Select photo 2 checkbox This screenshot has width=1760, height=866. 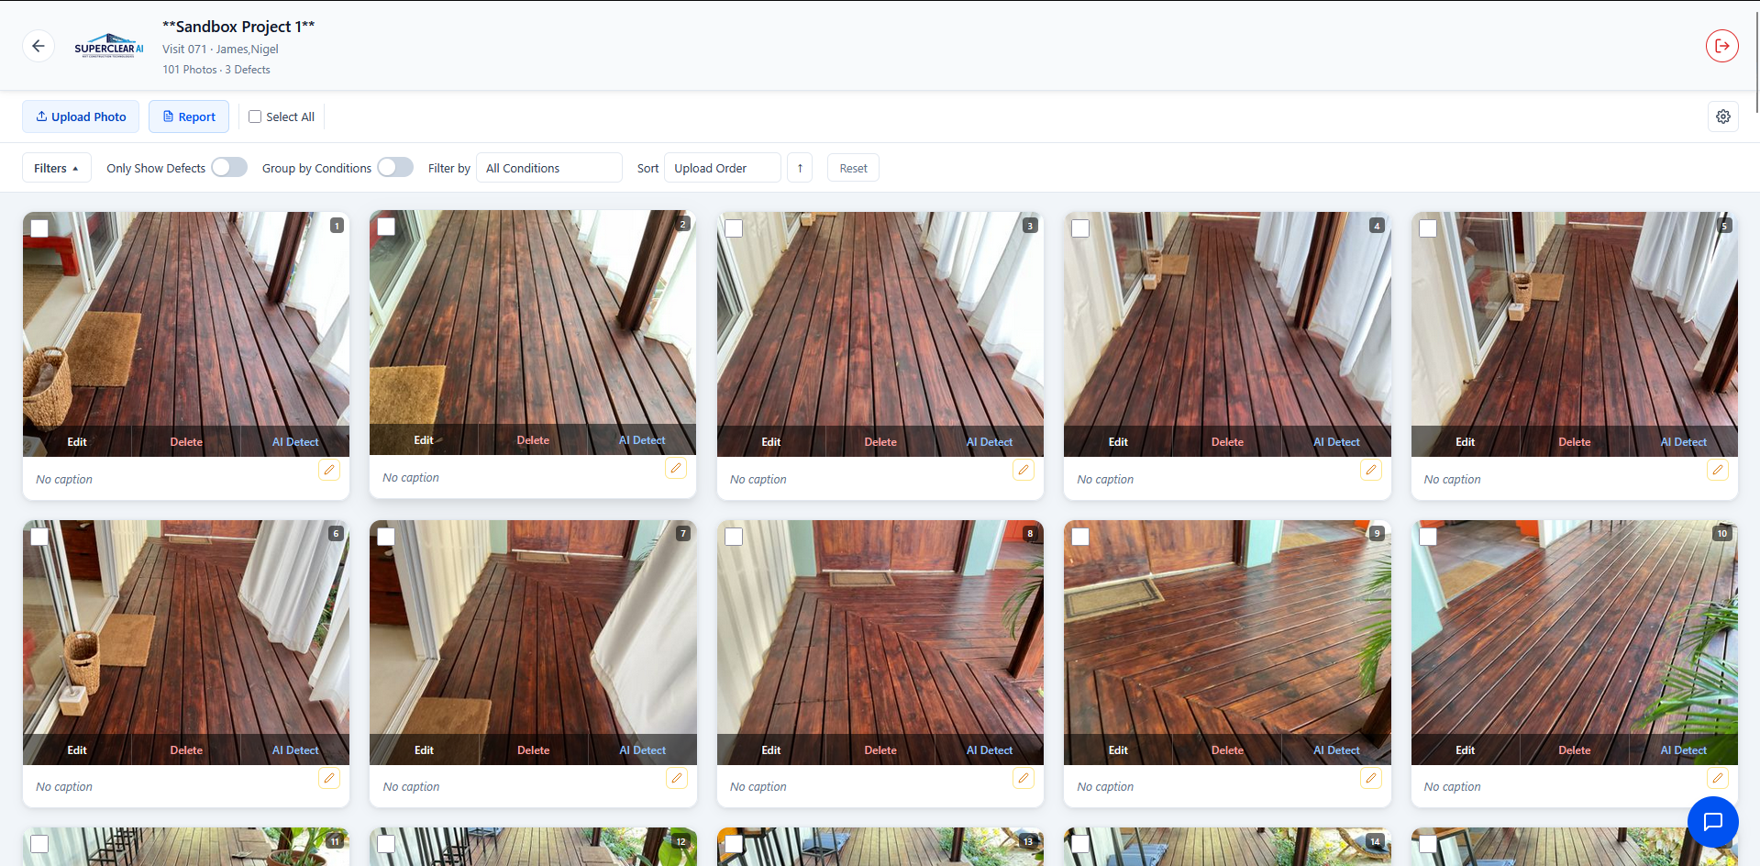[386, 226]
